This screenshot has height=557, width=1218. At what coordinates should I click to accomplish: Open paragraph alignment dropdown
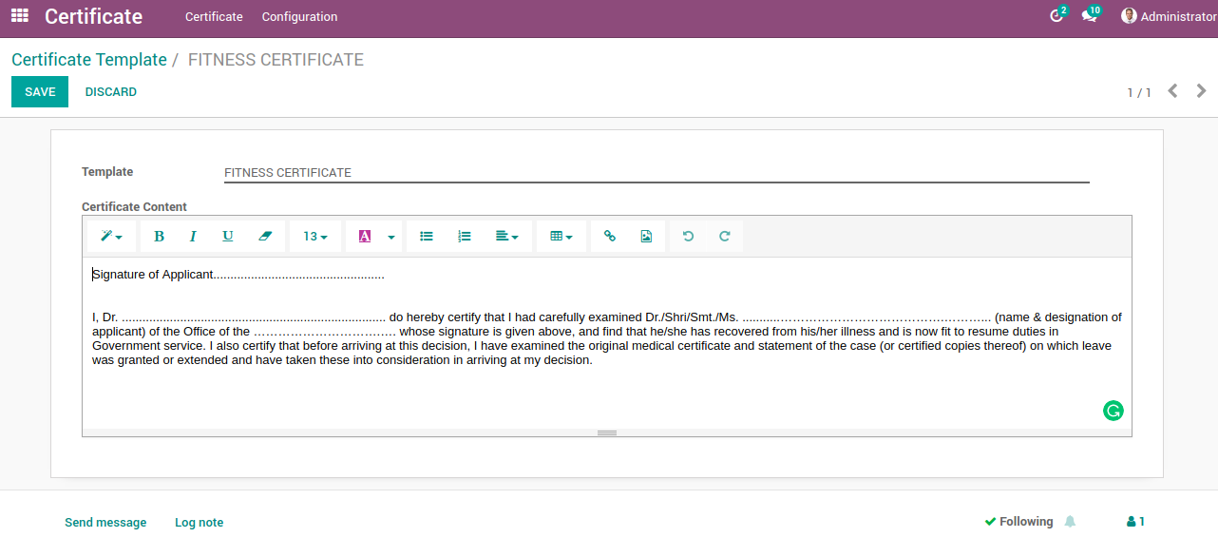coord(507,237)
